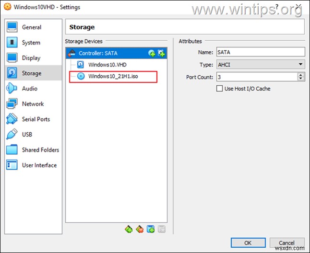
Task: Remove the selected storage controller
Action: 140,230
